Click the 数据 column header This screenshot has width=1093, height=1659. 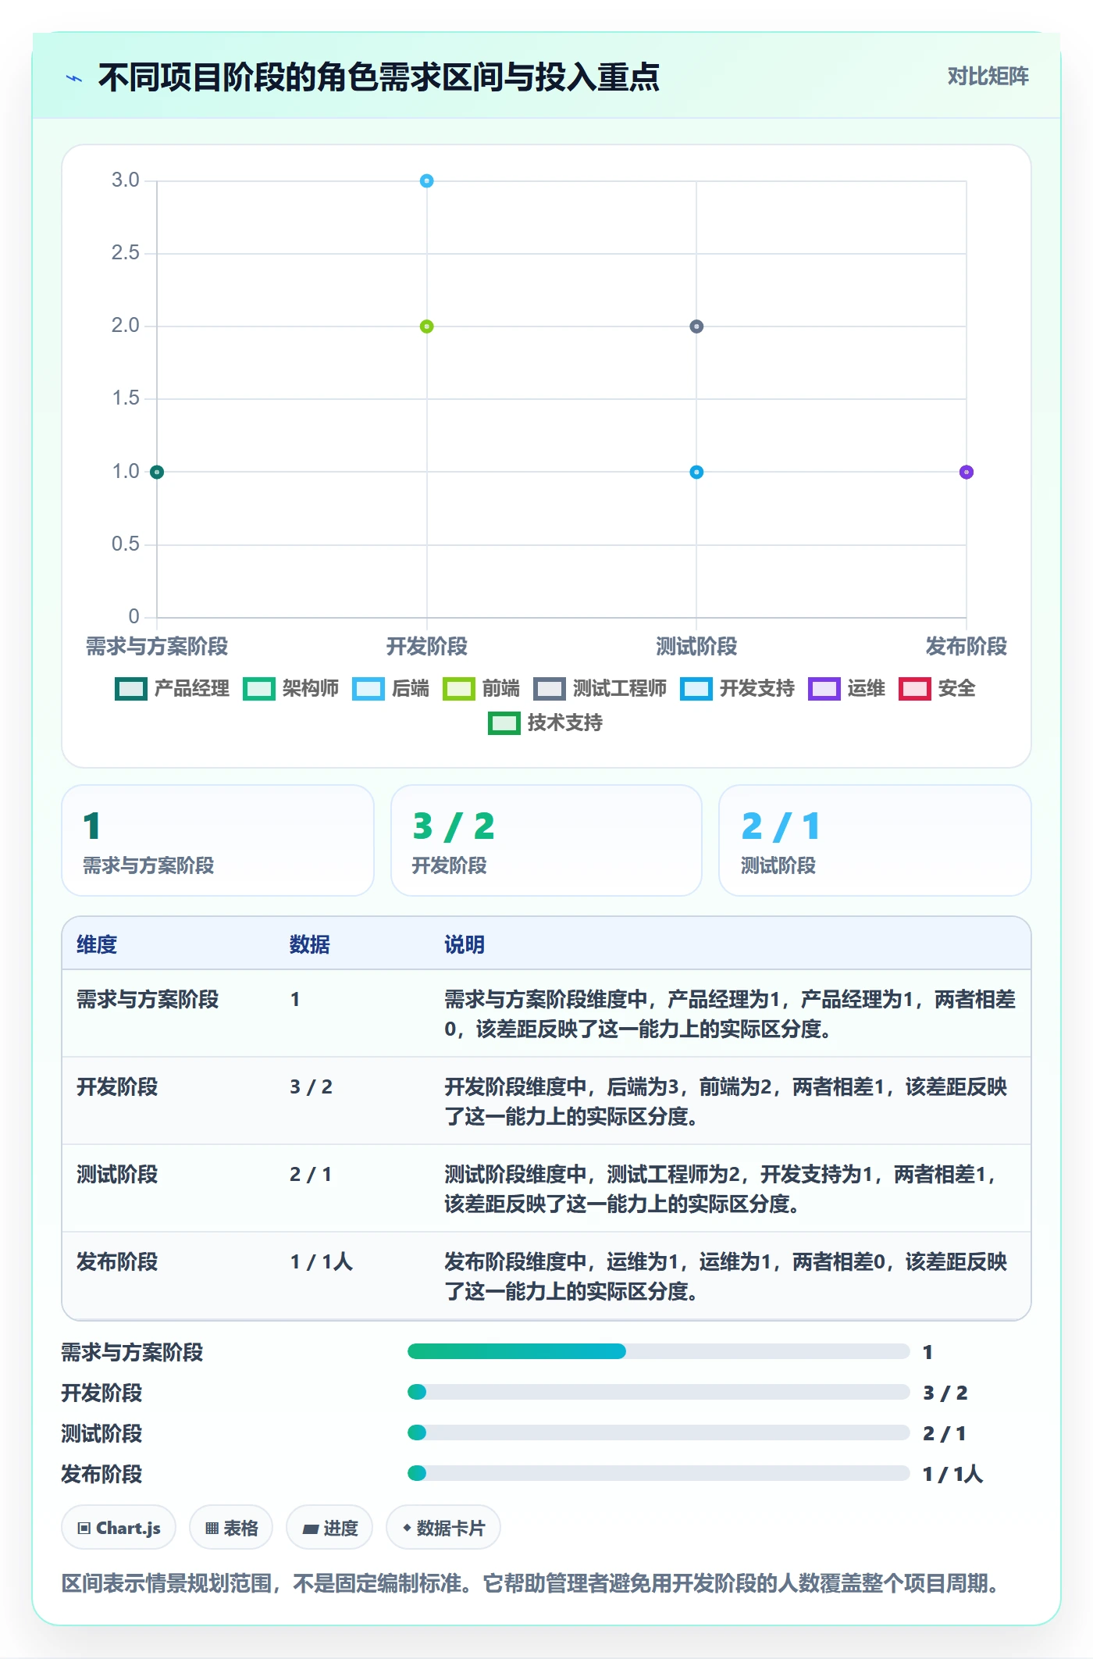(x=310, y=944)
